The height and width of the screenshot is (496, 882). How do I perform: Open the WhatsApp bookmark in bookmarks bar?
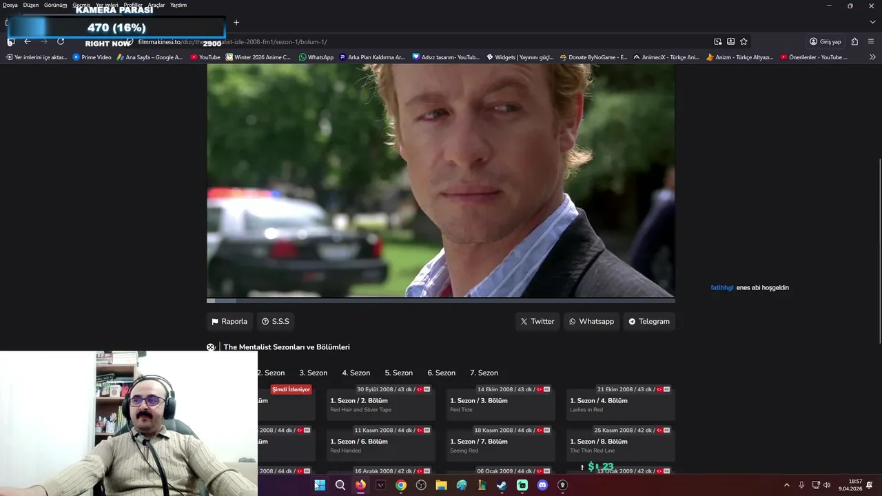coord(316,57)
